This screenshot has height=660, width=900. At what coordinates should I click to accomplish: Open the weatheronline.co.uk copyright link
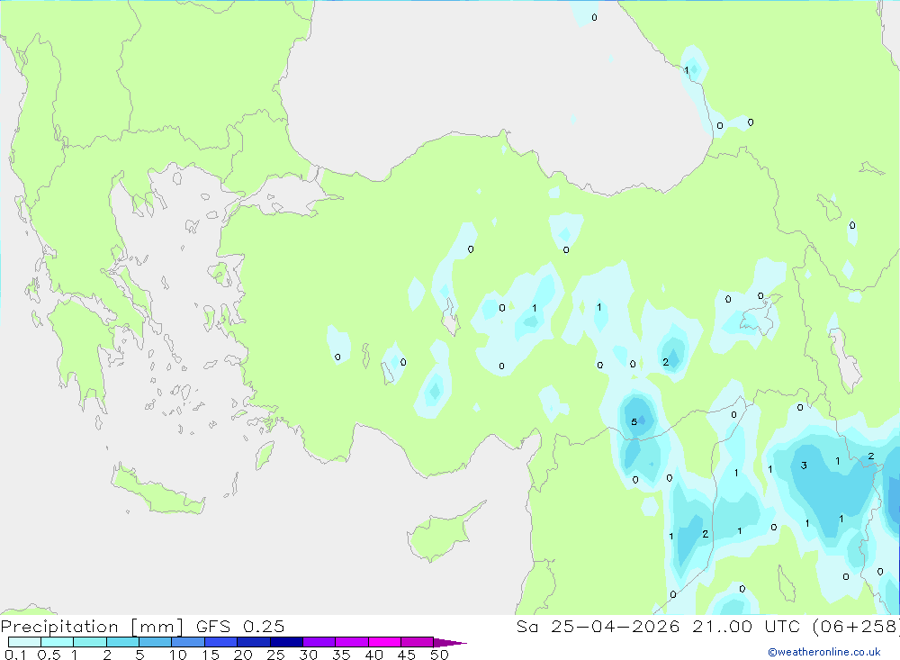pos(824,652)
